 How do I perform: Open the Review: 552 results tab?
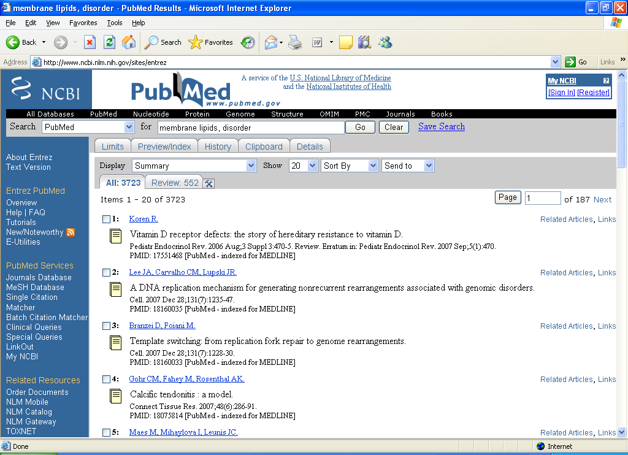click(175, 183)
